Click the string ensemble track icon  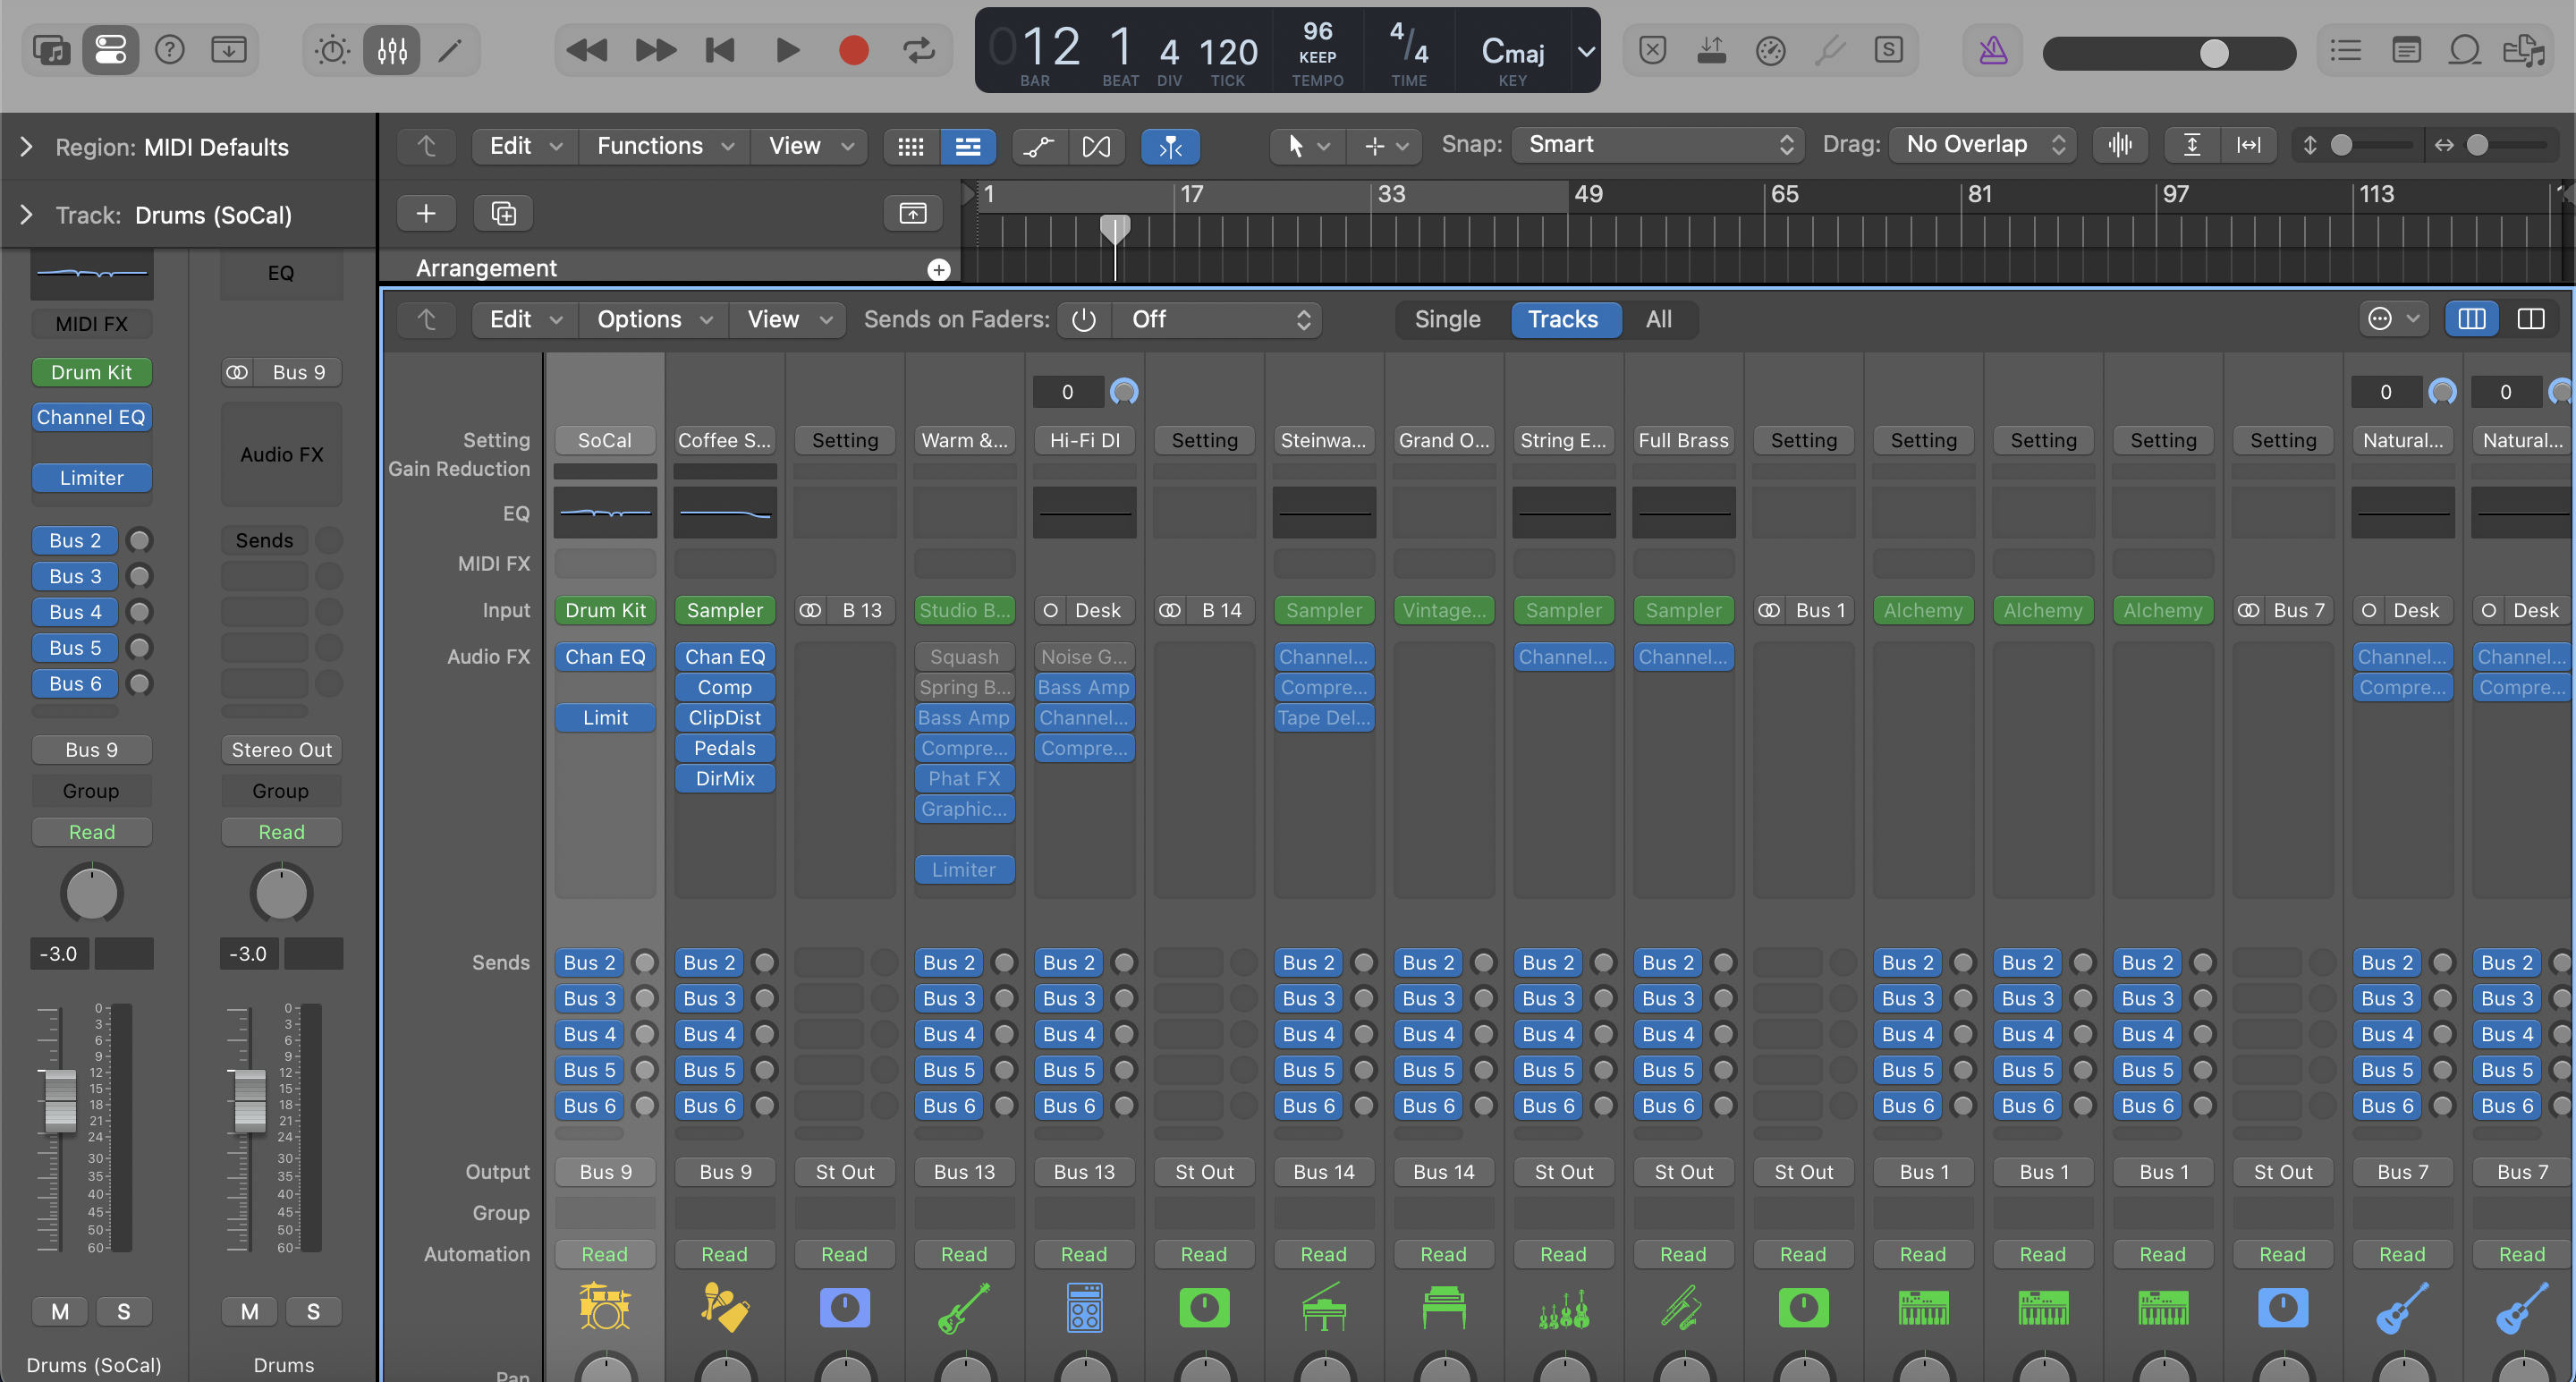coord(1563,1309)
